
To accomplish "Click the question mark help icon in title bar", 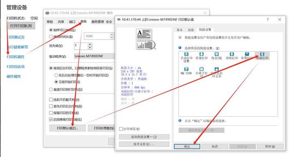I will 268,20.
